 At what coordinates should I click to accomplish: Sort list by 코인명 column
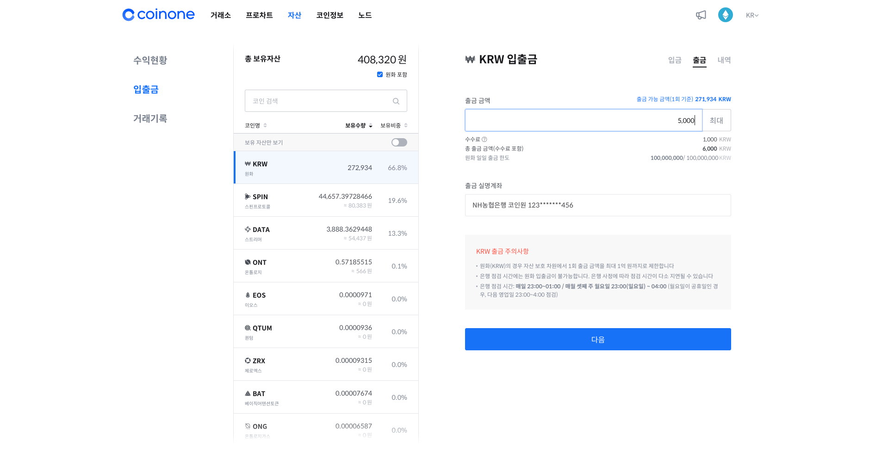point(256,125)
